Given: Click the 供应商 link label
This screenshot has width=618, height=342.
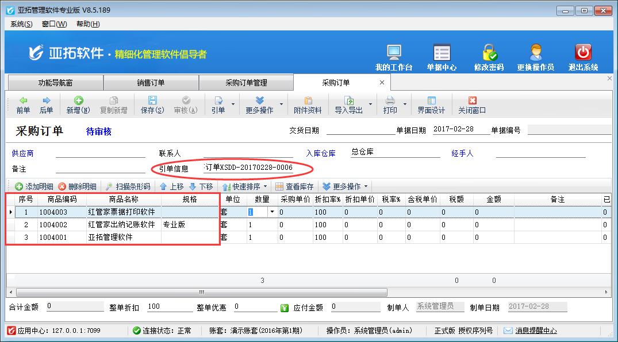Looking at the screenshot, I should [x=22, y=154].
